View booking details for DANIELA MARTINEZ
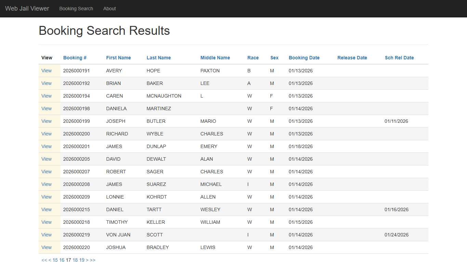This screenshot has height=262, width=467. (x=46, y=108)
